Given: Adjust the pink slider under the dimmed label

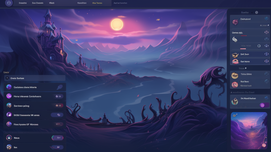Looking at the screenshot, I should (243, 49).
